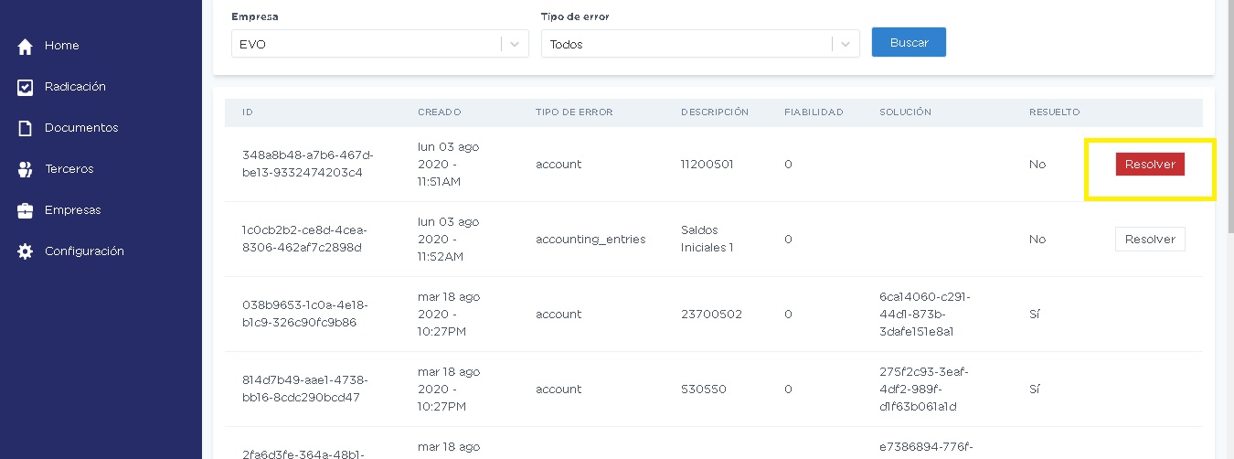Screen dimensions: 1234x459
Task: Open the Todos error type selector
Action: 700,44
